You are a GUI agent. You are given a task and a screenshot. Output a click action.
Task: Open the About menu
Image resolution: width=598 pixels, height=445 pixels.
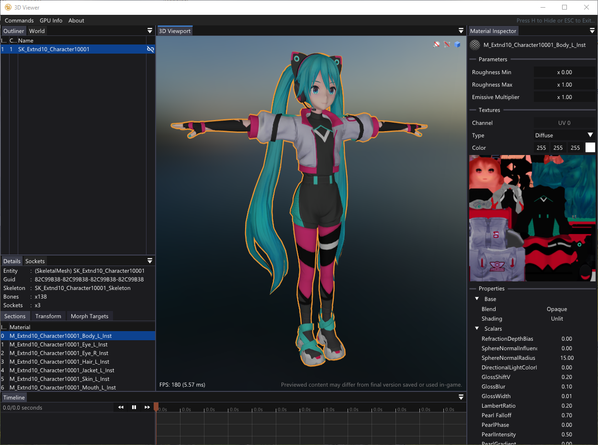76,21
